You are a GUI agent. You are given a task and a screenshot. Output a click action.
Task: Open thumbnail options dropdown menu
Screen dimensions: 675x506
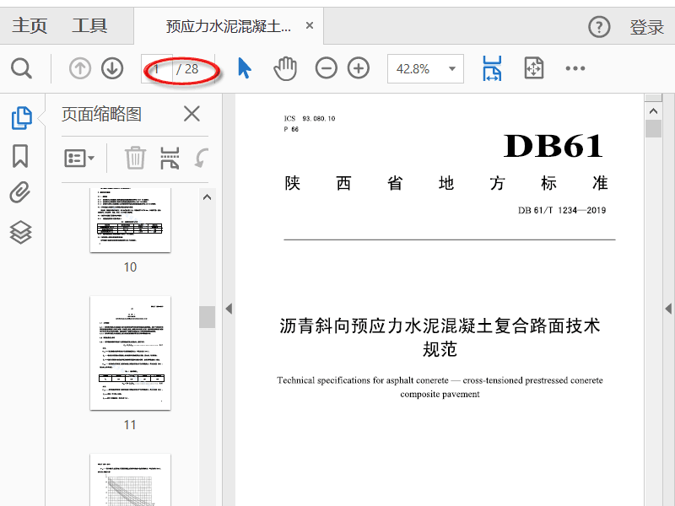tap(79, 159)
